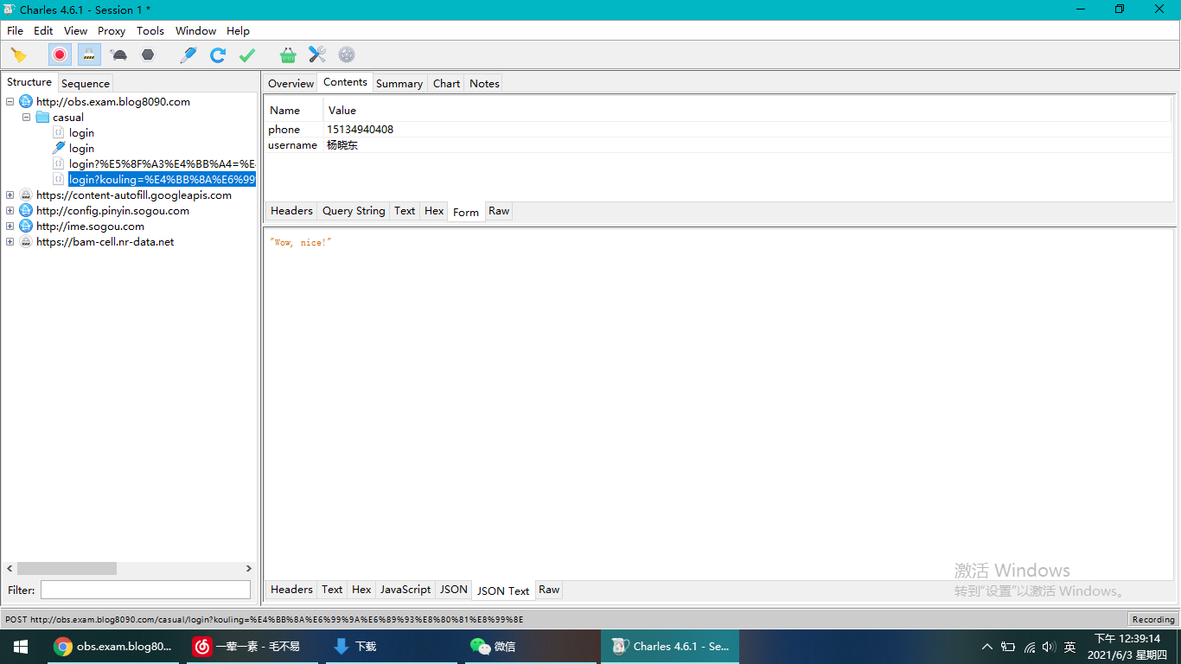Image resolution: width=1181 pixels, height=664 pixels.
Task: Select the login request with pen icon
Action: [81, 149]
